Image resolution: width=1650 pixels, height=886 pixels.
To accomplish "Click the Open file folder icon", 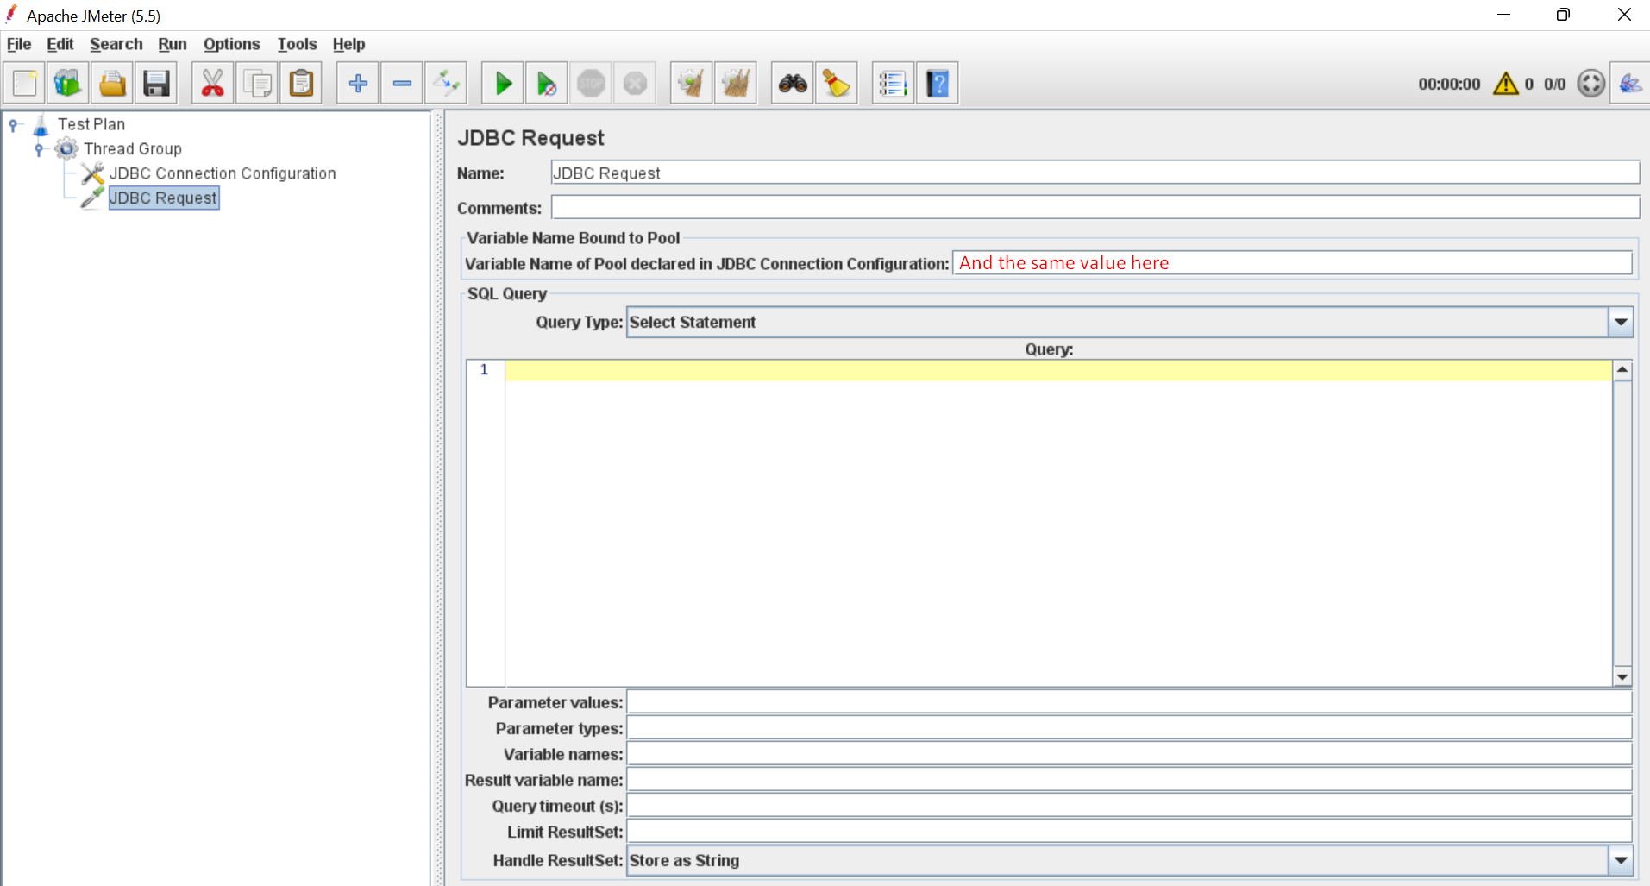I will (x=112, y=84).
